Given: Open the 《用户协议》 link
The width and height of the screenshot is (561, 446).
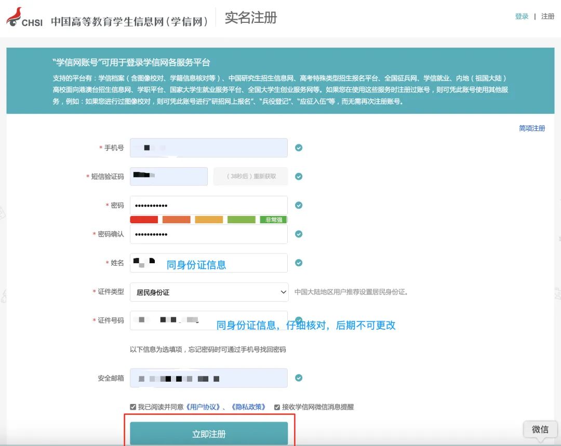Looking at the screenshot, I should [x=203, y=407].
